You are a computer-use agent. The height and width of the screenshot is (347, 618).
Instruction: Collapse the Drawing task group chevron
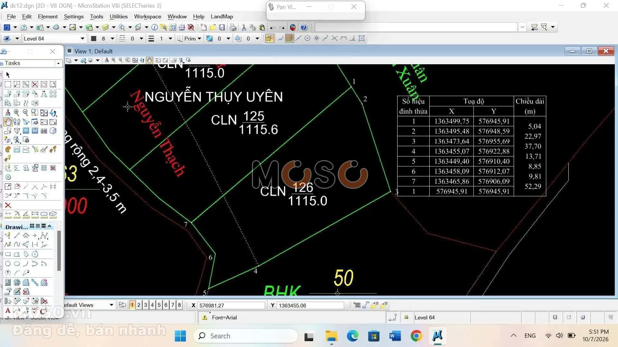coord(50,226)
